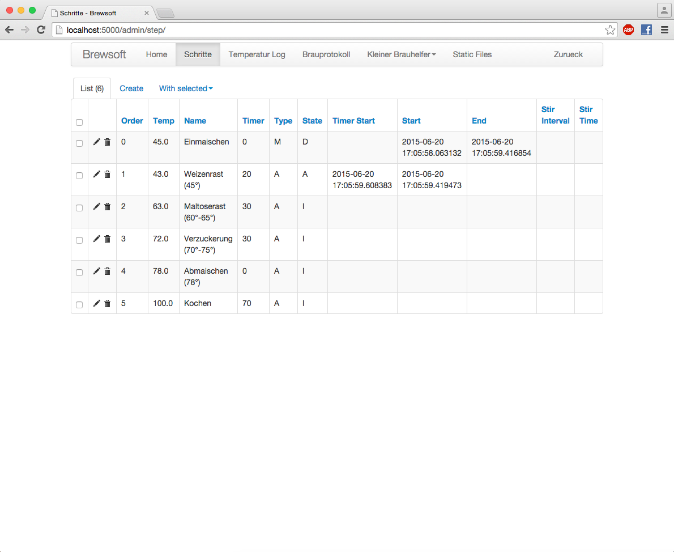
Task: Click the Adblock Plus extension icon
Action: [x=628, y=30]
